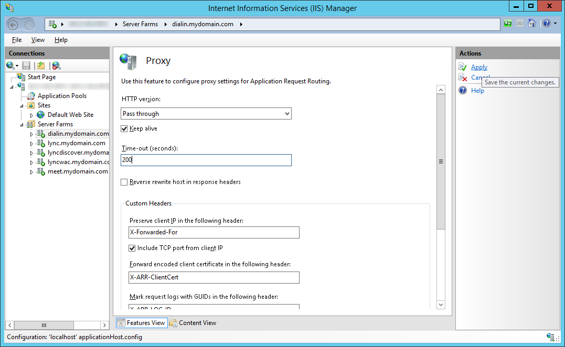Click the Proxy pane vertical scrollbar thumb

click(441, 161)
